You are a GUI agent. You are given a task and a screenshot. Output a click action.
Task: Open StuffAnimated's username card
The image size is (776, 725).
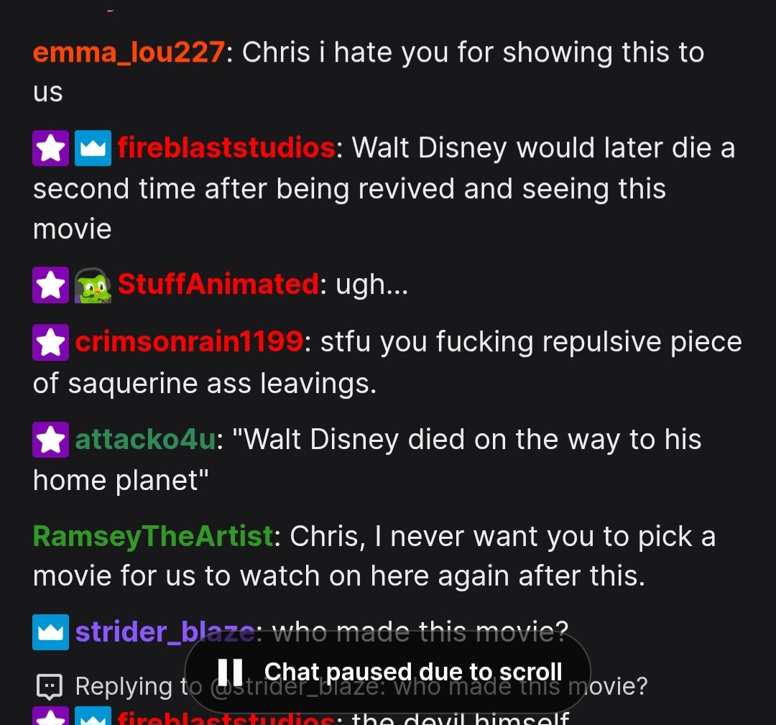pos(218,285)
